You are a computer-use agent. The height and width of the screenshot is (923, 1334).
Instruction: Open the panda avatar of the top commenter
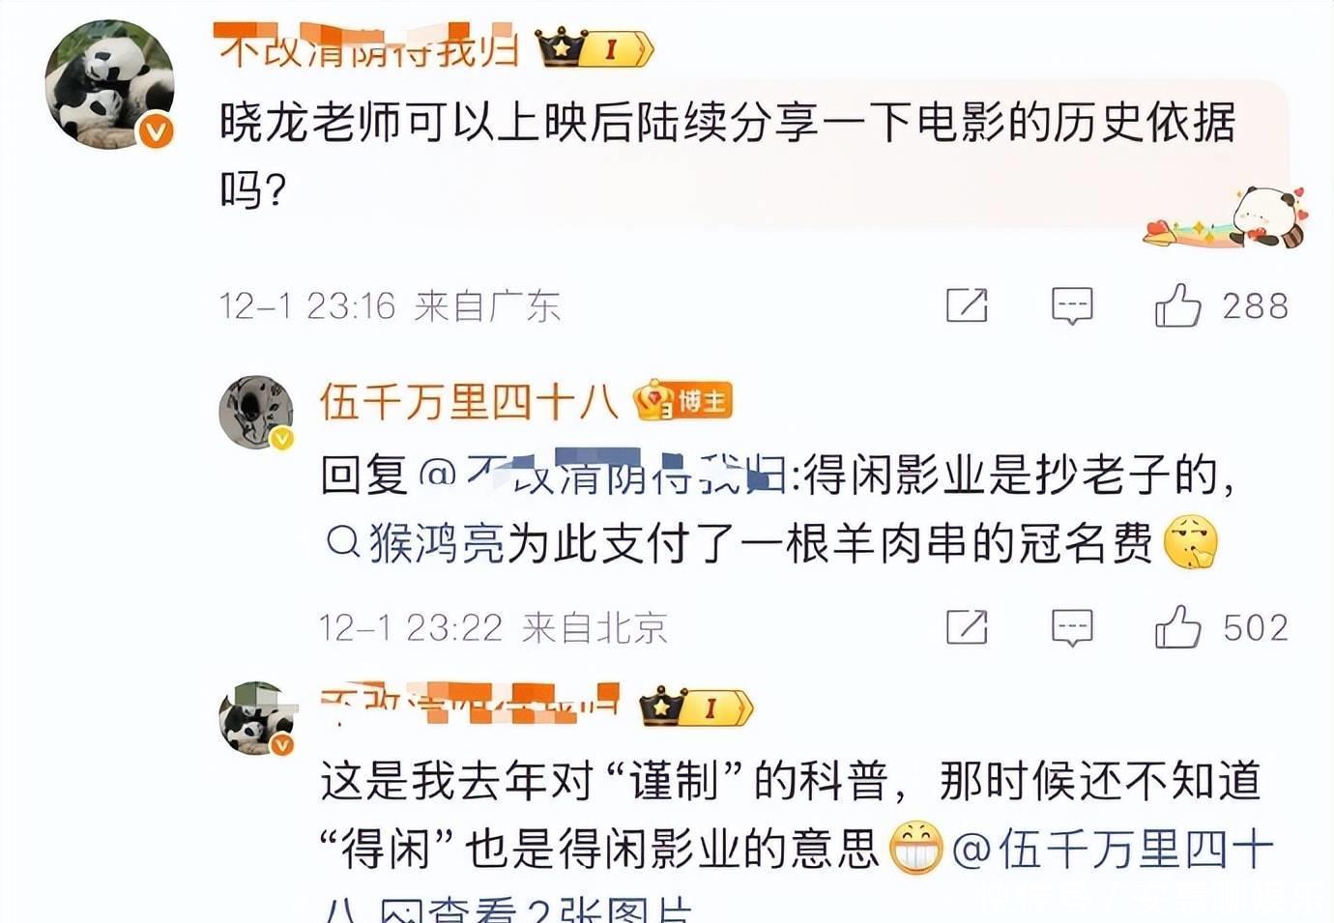[x=109, y=85]
